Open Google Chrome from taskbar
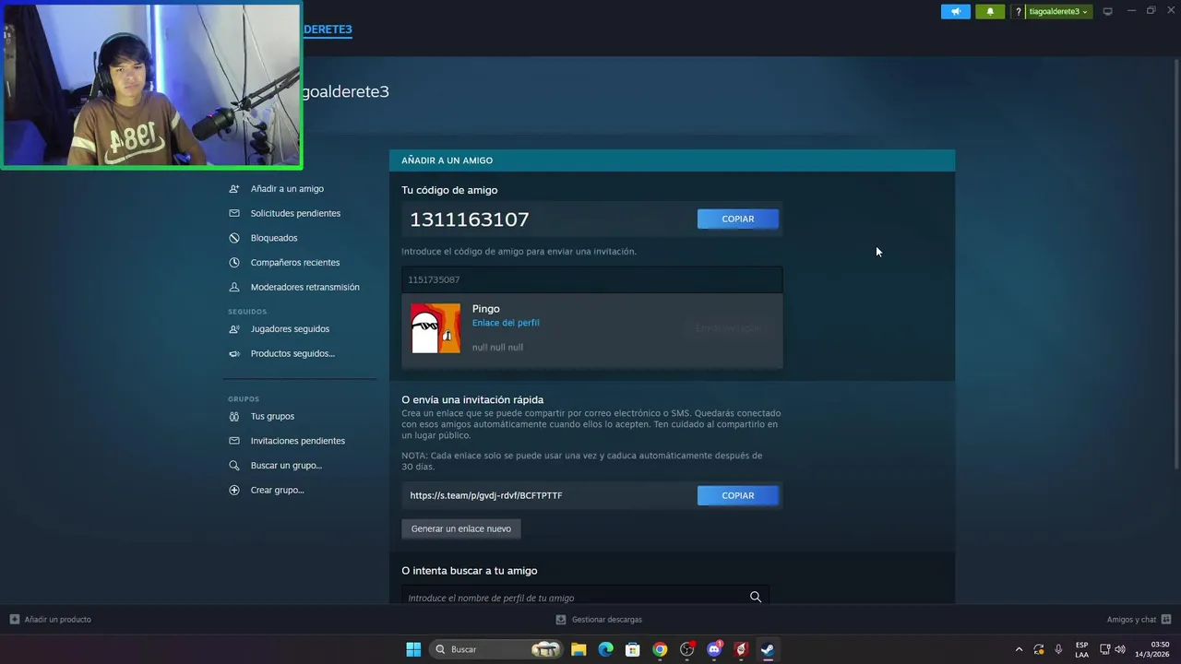The height and width of the screenshot is (664, 1181). click(660, 649)
